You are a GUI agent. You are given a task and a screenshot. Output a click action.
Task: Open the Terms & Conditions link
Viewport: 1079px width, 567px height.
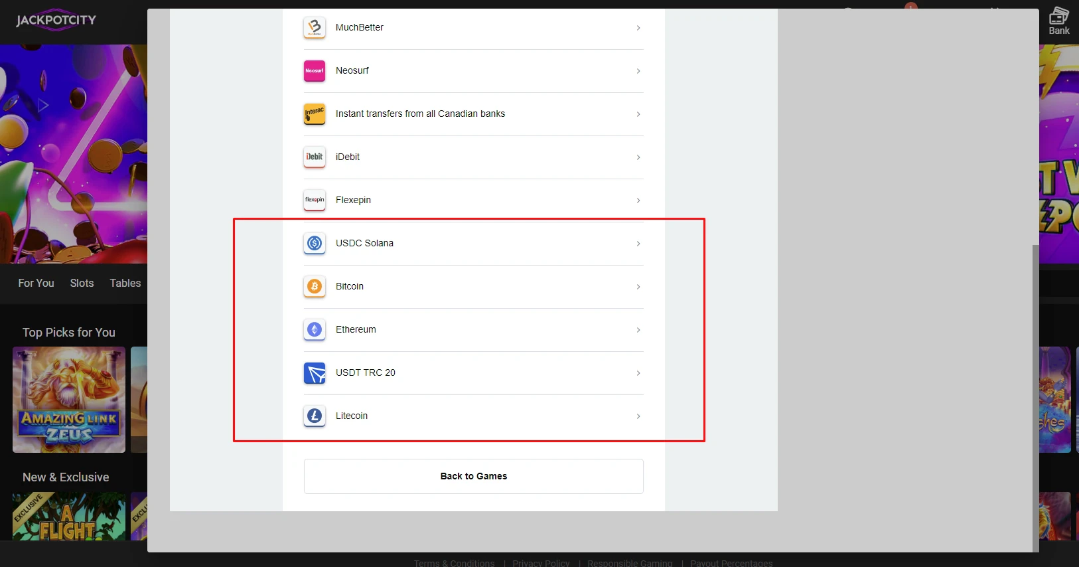(454, 563)
